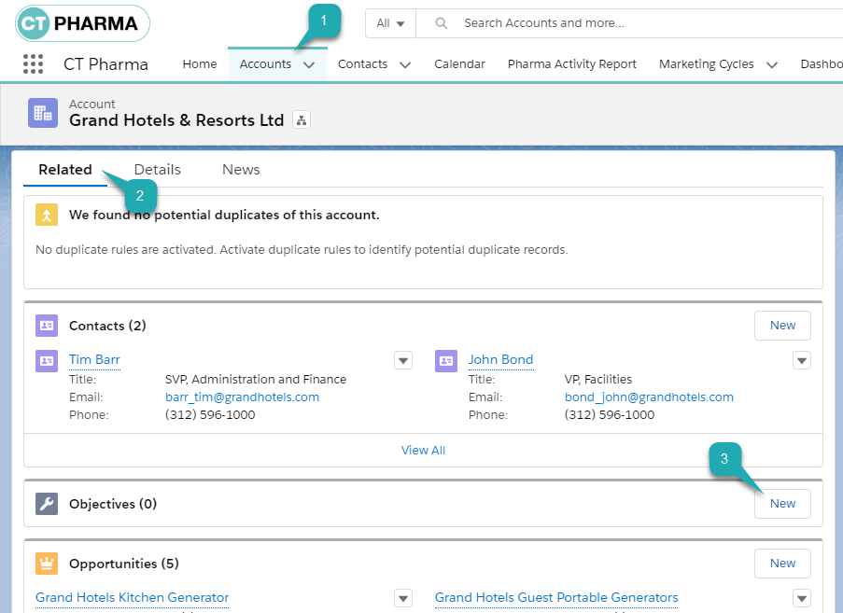Screen dimensions: 843x613
Task: Click the Objectives wrench icon
Action: [x=47, y=504]
